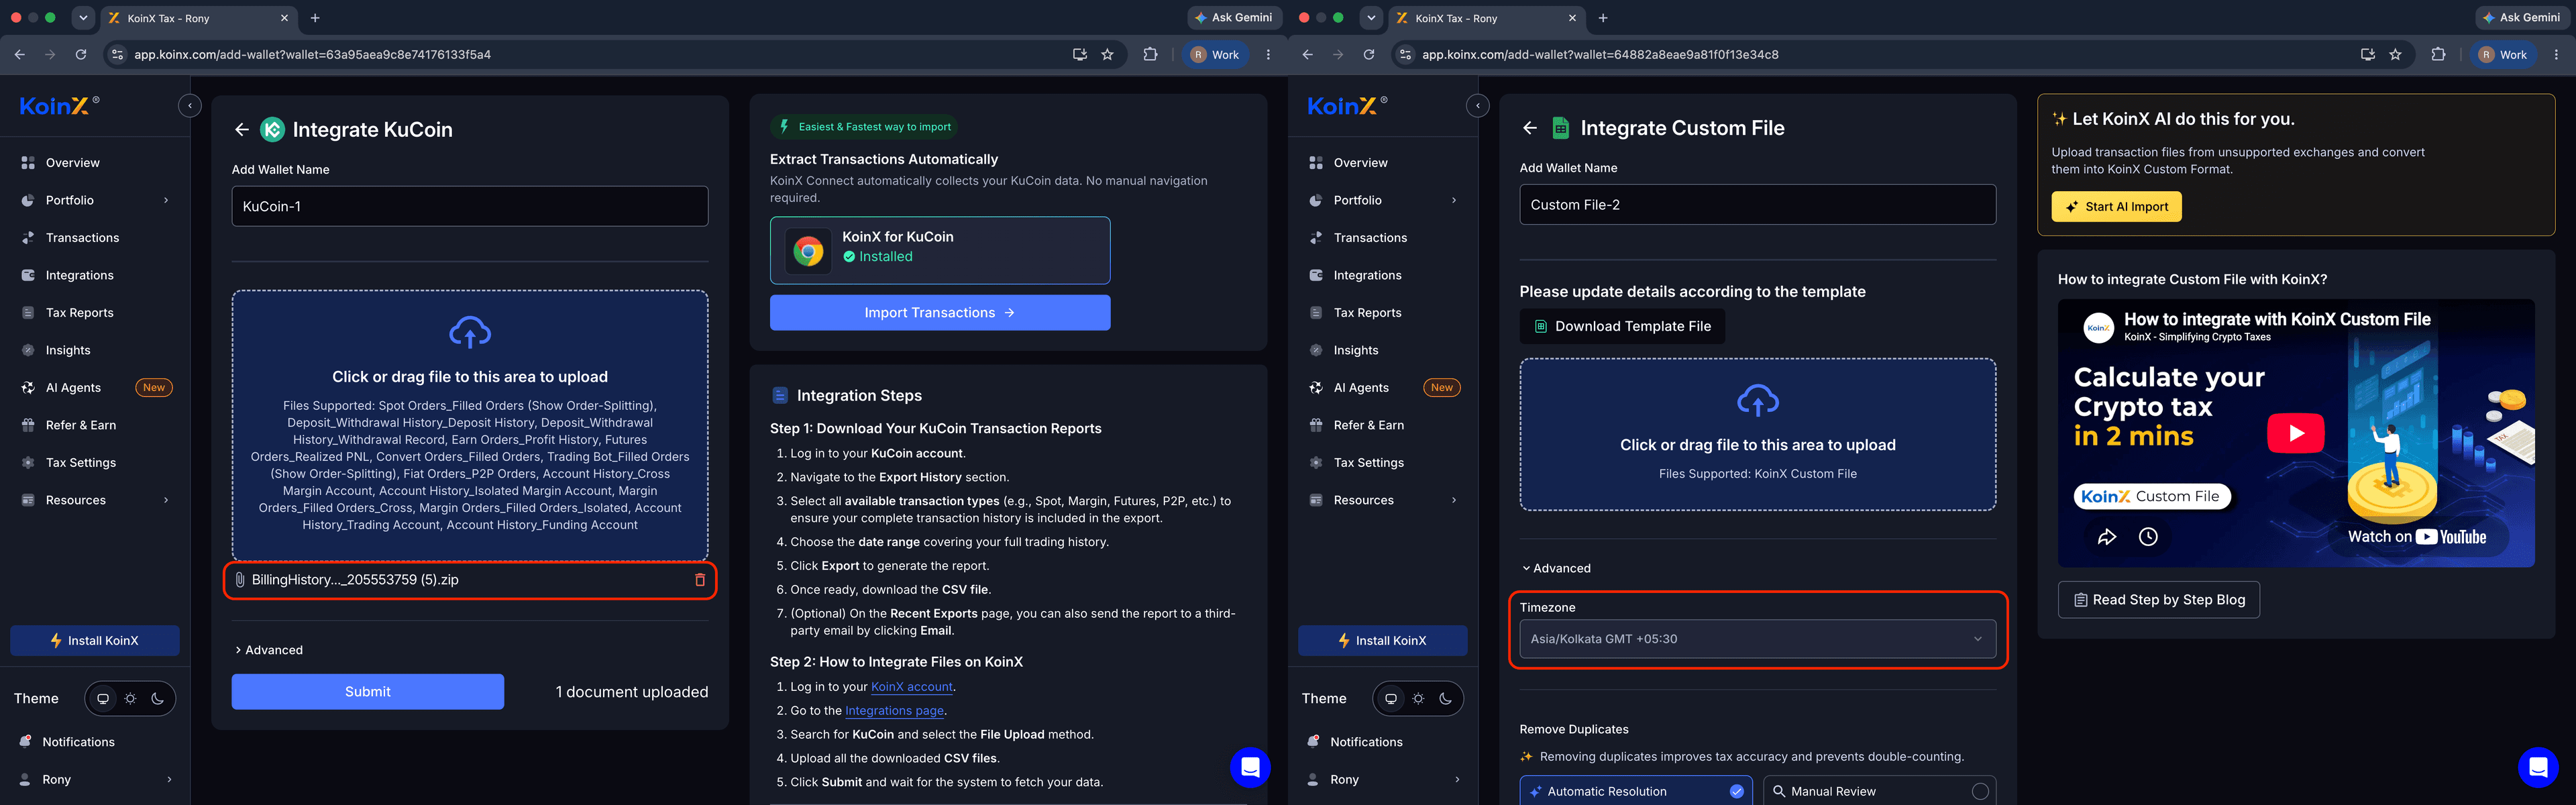2576x805 pixels.
Task: Open Extensions in the left browser window
Action: (x=1150, y=55)
